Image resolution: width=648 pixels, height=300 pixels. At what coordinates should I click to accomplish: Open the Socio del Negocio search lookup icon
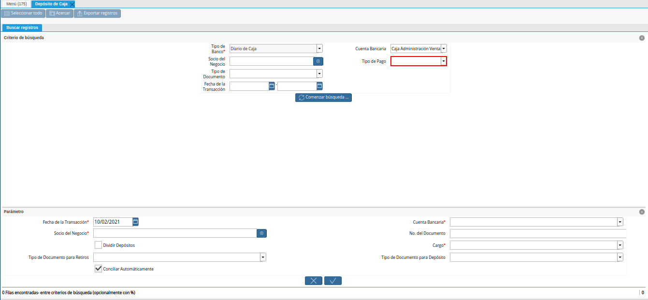(318, 61)
